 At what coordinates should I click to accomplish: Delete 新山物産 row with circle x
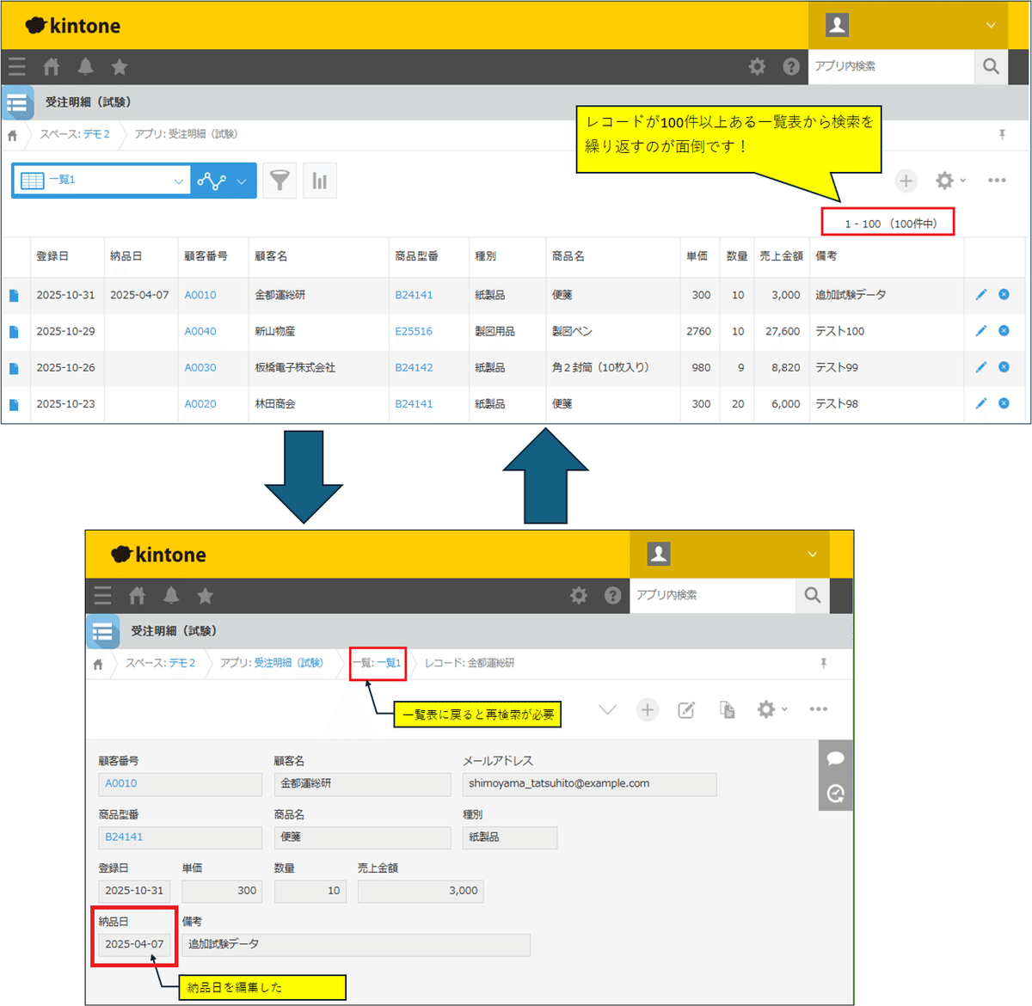[1004, 330]
